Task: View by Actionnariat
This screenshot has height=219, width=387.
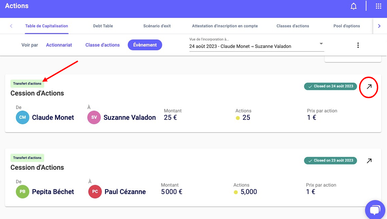Action: pos(59,45)
